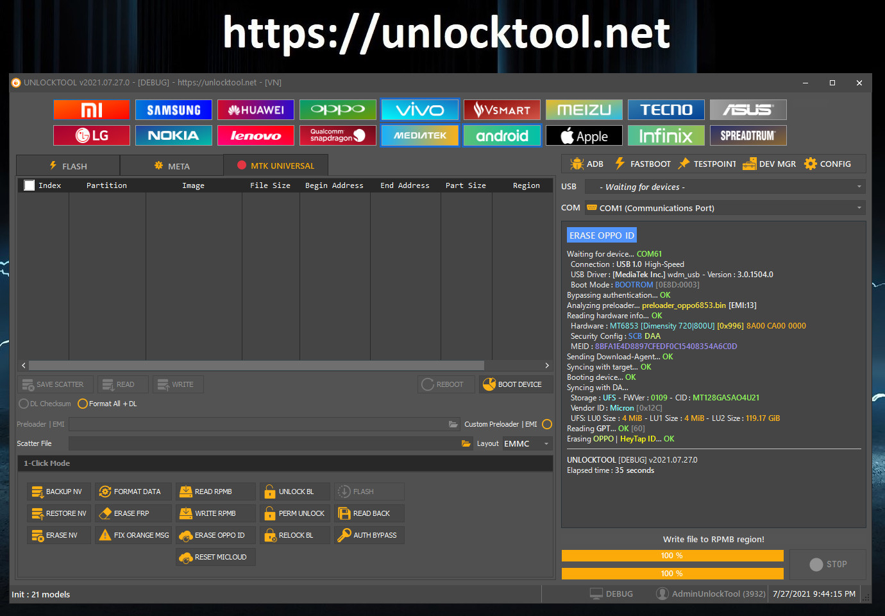This screenshot has width=885, height=616.
Task: Run FORMAT DATA operation
Action: click(x=133, y=492)
